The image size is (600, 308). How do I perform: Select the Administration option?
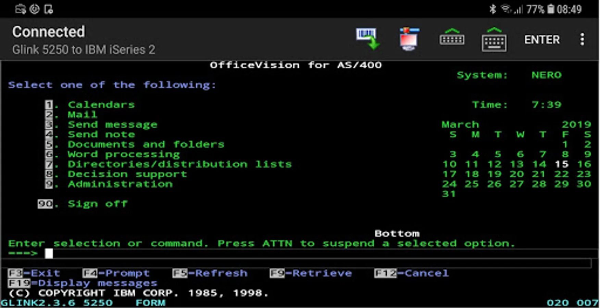tap(109, 184)
